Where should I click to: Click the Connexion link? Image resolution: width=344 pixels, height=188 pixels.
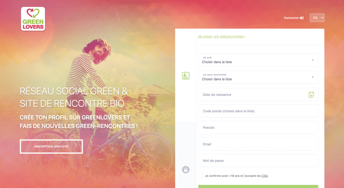click(291, 18)
